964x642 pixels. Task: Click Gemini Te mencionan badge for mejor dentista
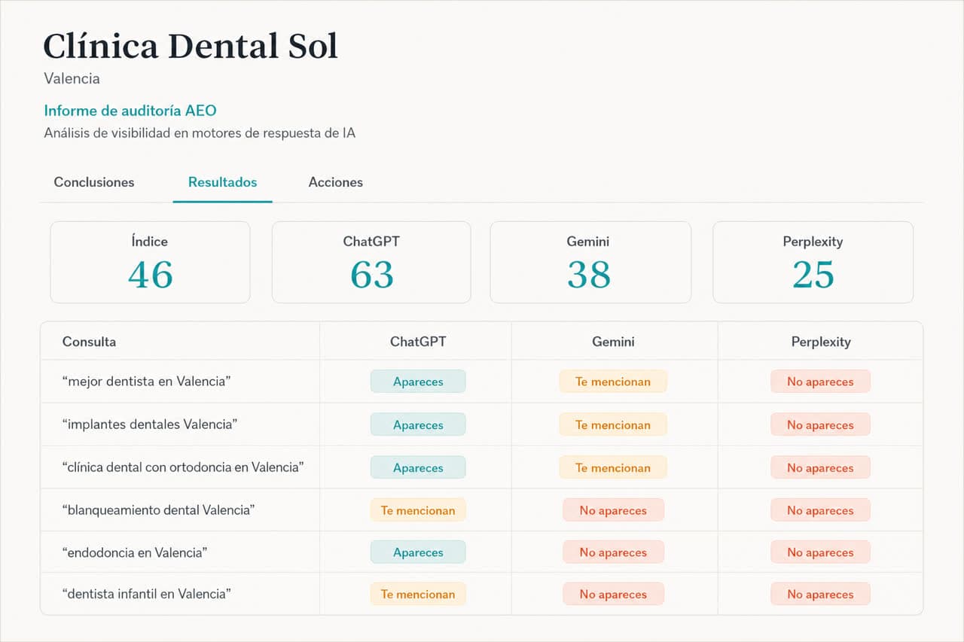pyautogui.click(x=613, y=382)
